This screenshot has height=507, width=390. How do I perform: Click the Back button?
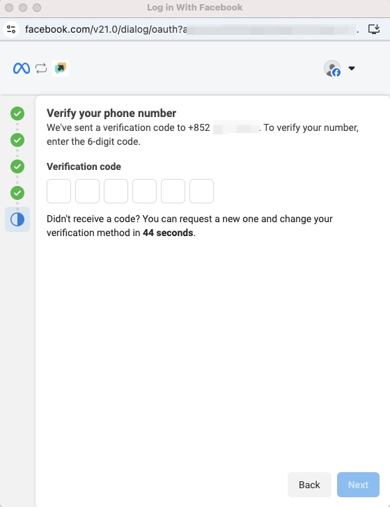coord(309,485)
